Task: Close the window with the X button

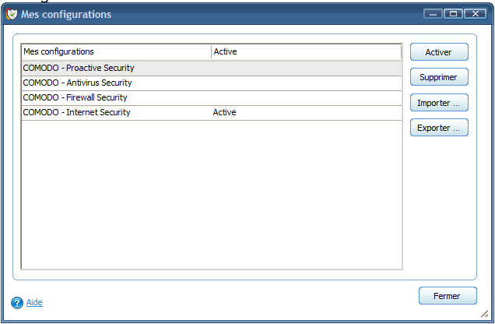Action: [475, 14]
